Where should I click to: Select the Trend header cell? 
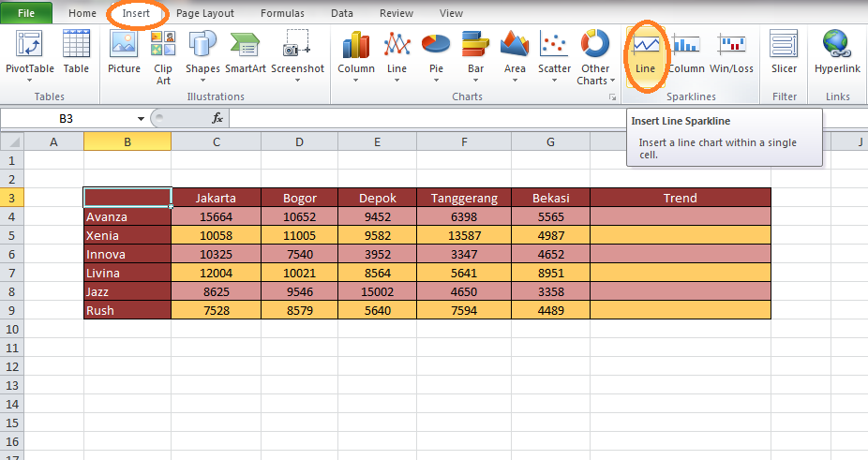(x=681, y=198)
